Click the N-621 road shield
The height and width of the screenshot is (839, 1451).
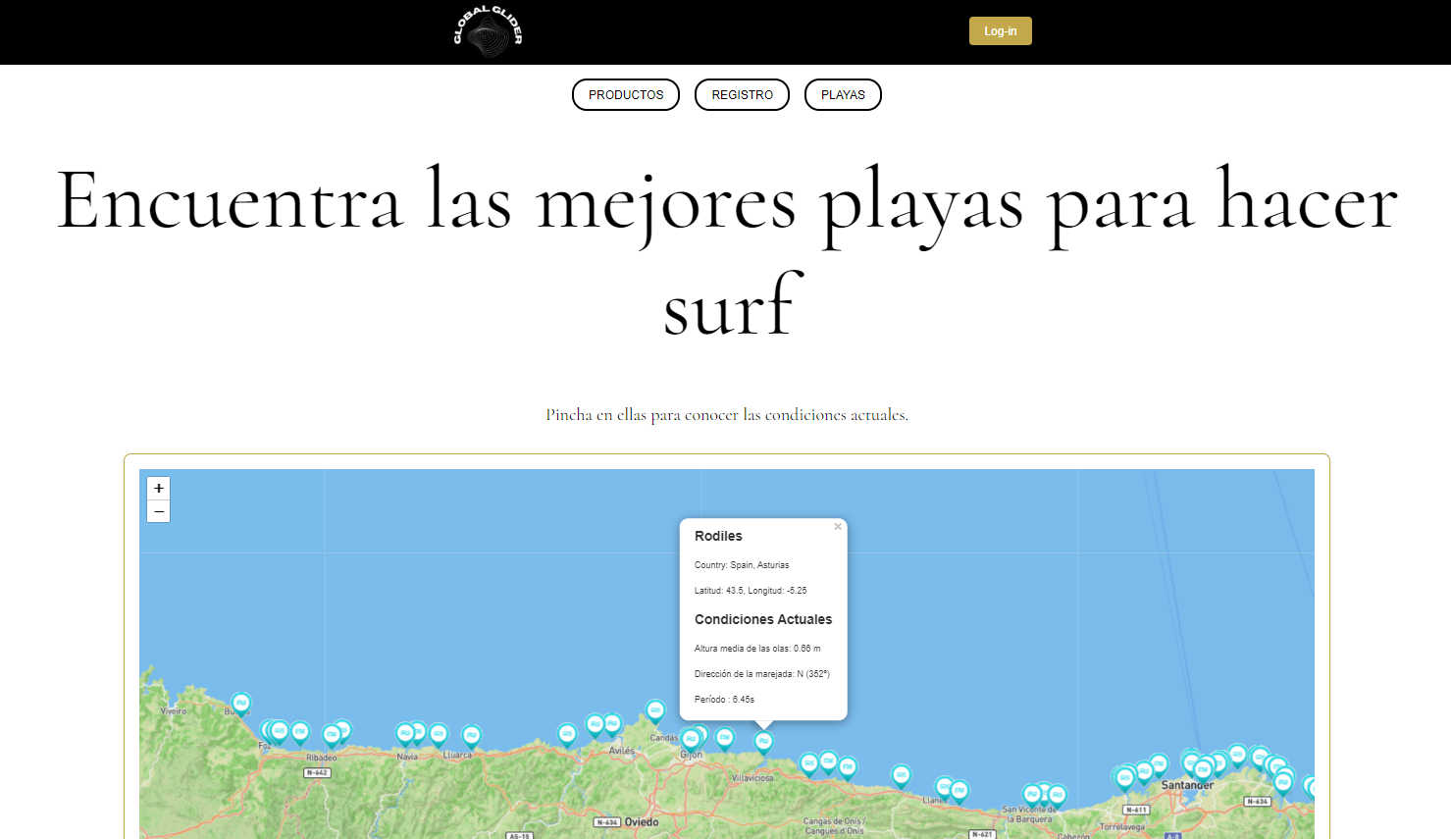(982, 834)
